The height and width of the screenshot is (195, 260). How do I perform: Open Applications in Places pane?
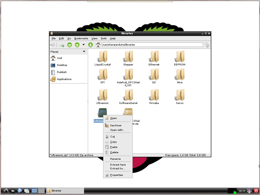coord(68,79)
